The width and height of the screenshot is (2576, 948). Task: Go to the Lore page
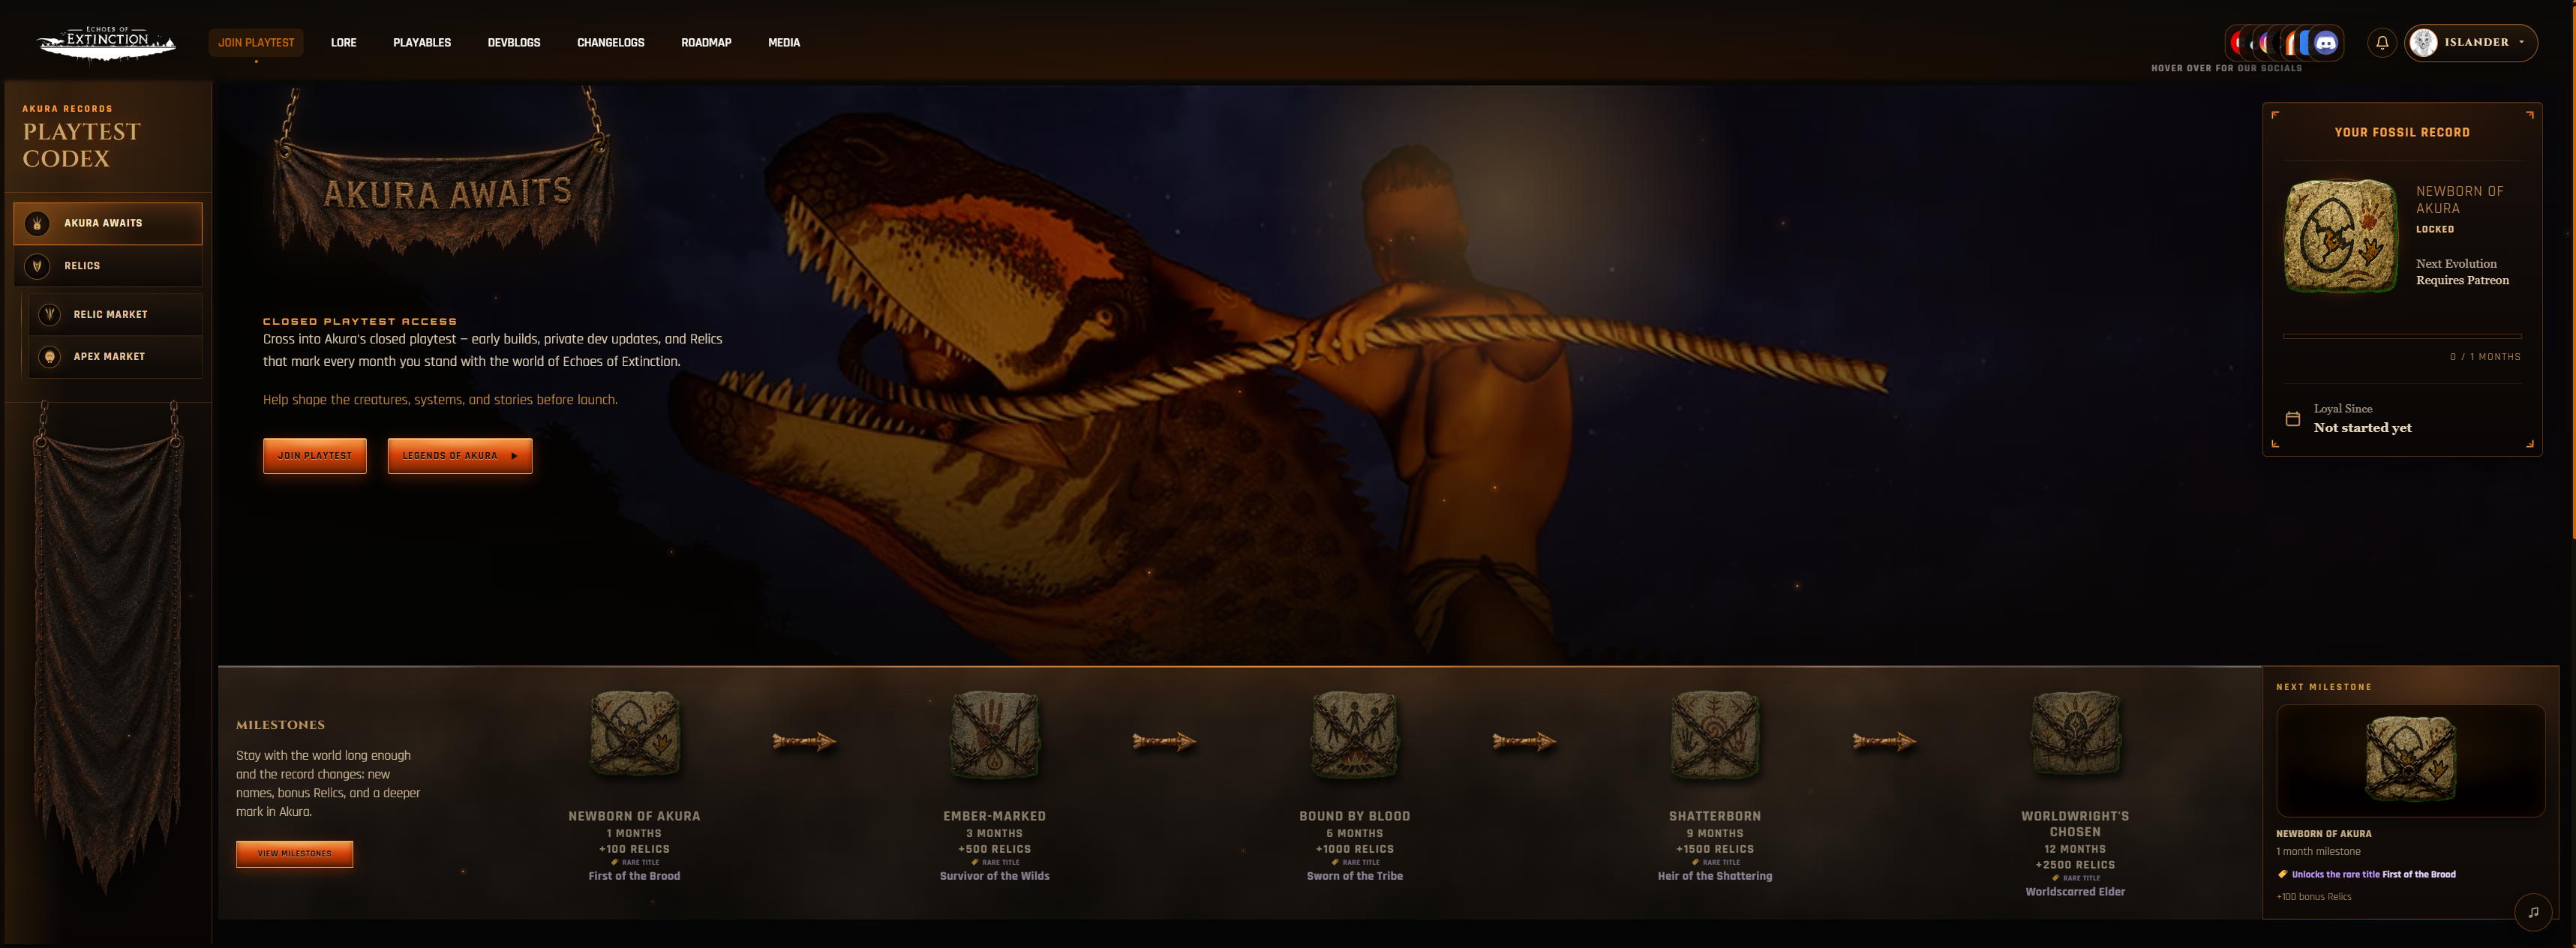(344, 43)
